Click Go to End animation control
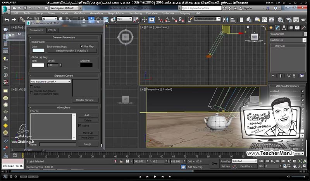Screen dimensions: 310x181 coord(283,161)
